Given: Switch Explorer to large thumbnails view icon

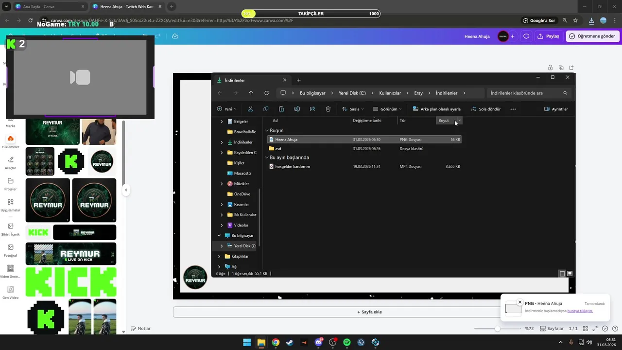Looking at the screenshot, I should pyautogui.click(x=570, y=274).
